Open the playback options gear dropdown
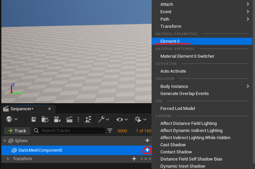The image size is (255, 169). pyautogui.click(x=141, y=119)
